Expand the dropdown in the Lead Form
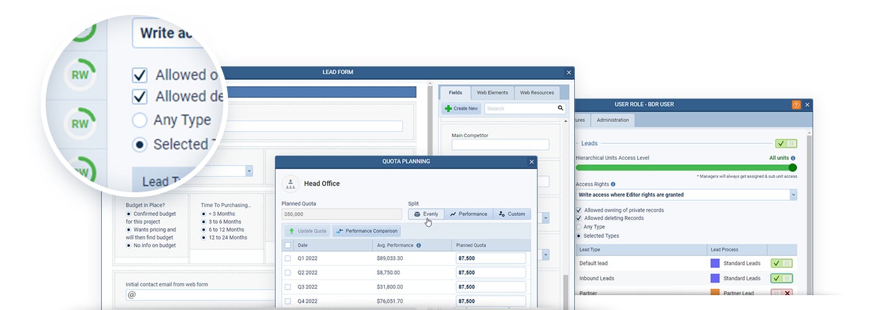The height and width of the screenshot is (310, 869). click(x=249, y=170)
